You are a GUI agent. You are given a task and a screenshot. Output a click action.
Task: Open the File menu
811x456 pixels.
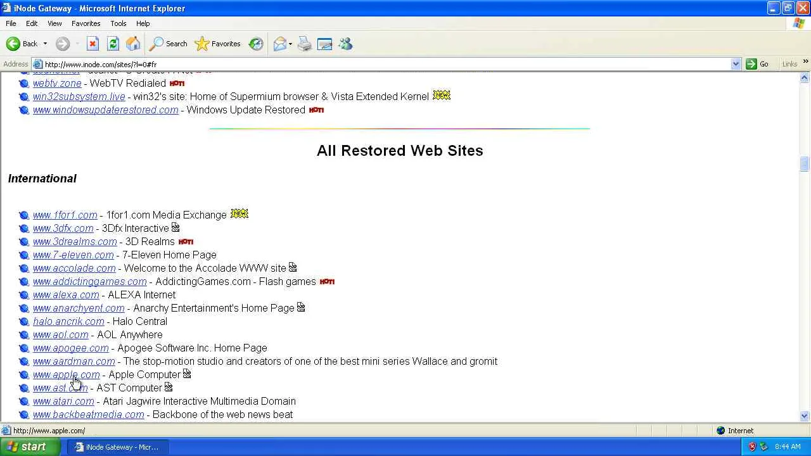11,23
